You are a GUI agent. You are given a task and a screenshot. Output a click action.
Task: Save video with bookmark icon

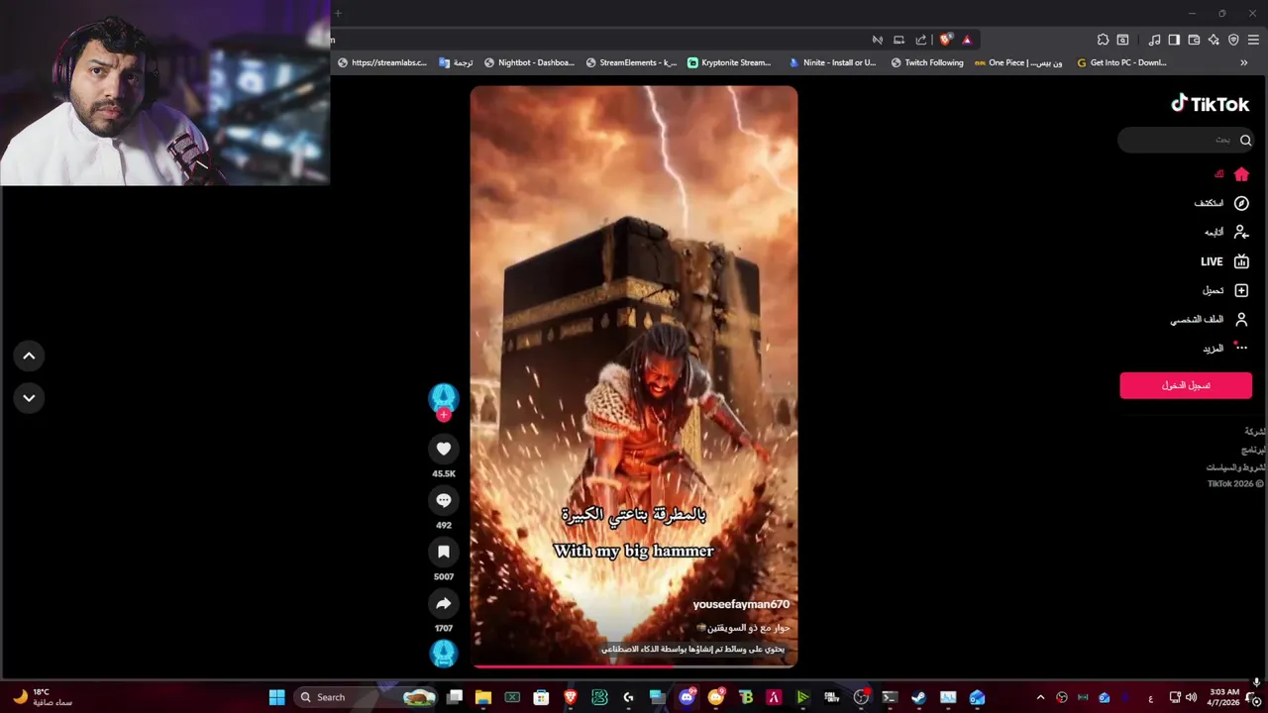(444, 552)
